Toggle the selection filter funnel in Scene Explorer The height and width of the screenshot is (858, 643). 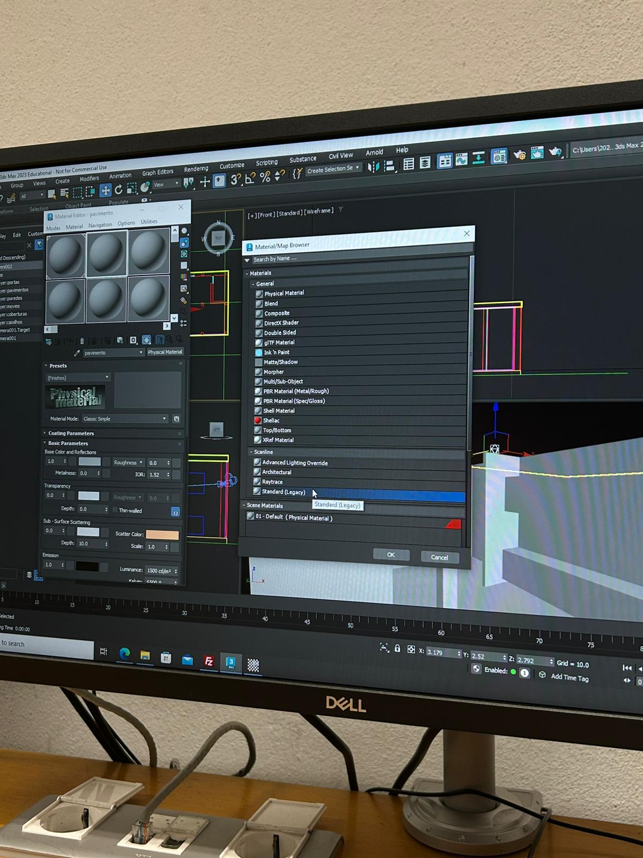39,245
